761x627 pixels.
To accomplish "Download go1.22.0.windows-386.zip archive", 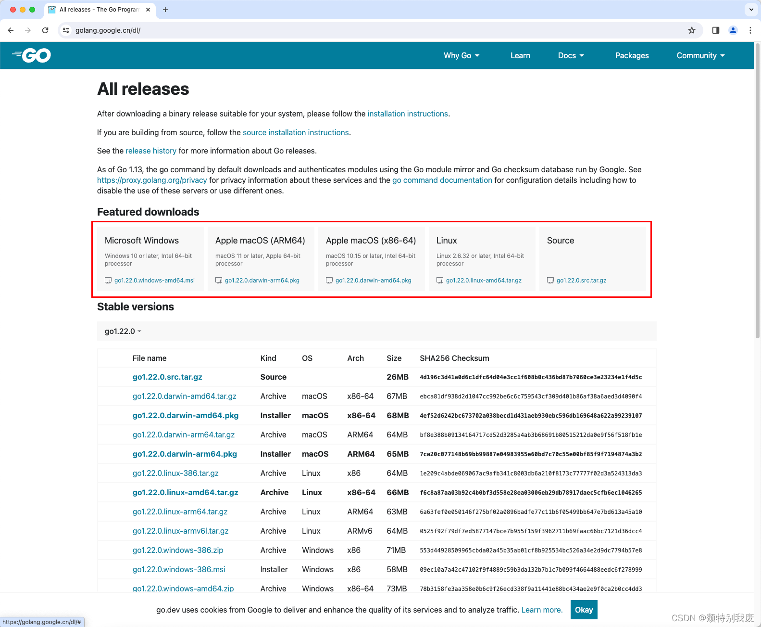I will (x=178, y=550).
